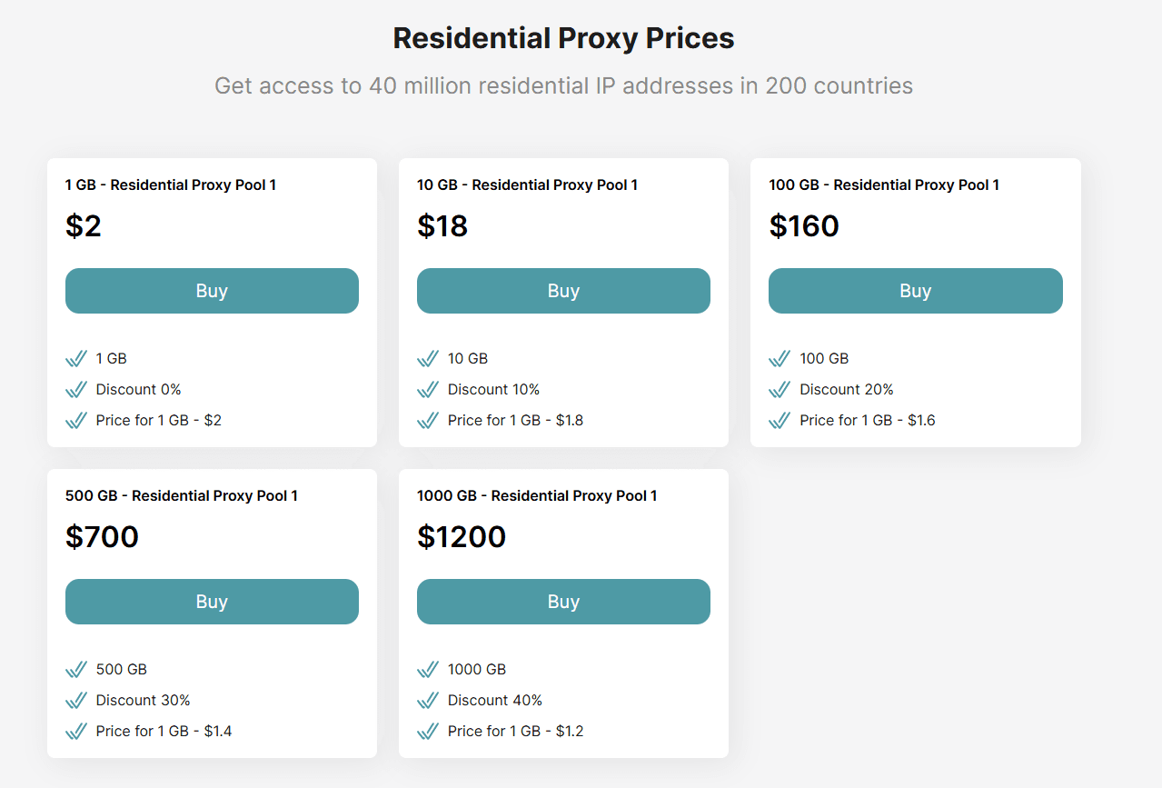Click the Buy button for 1 GB plan

coord(212,291)
